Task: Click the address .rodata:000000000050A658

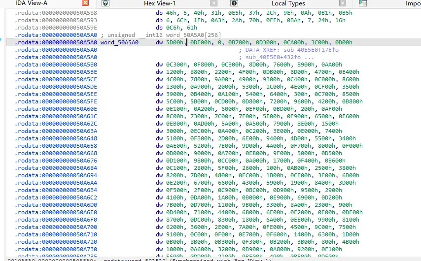Action: tap(56, 146)
